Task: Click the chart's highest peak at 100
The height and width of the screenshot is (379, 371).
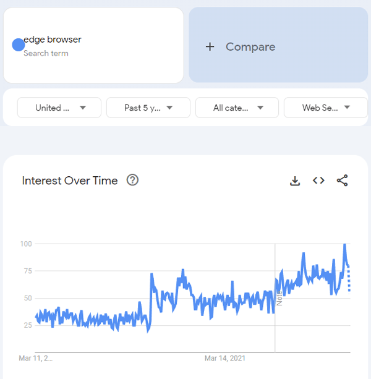Action: point(344,245)
